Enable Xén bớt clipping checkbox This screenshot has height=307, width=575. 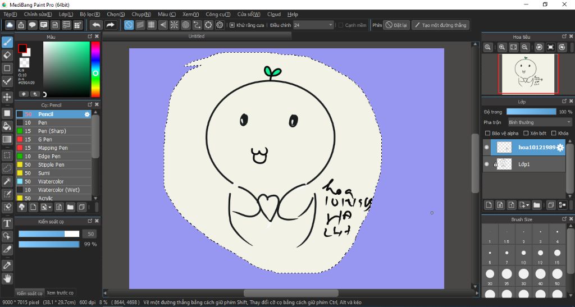[x=526, y=134]
